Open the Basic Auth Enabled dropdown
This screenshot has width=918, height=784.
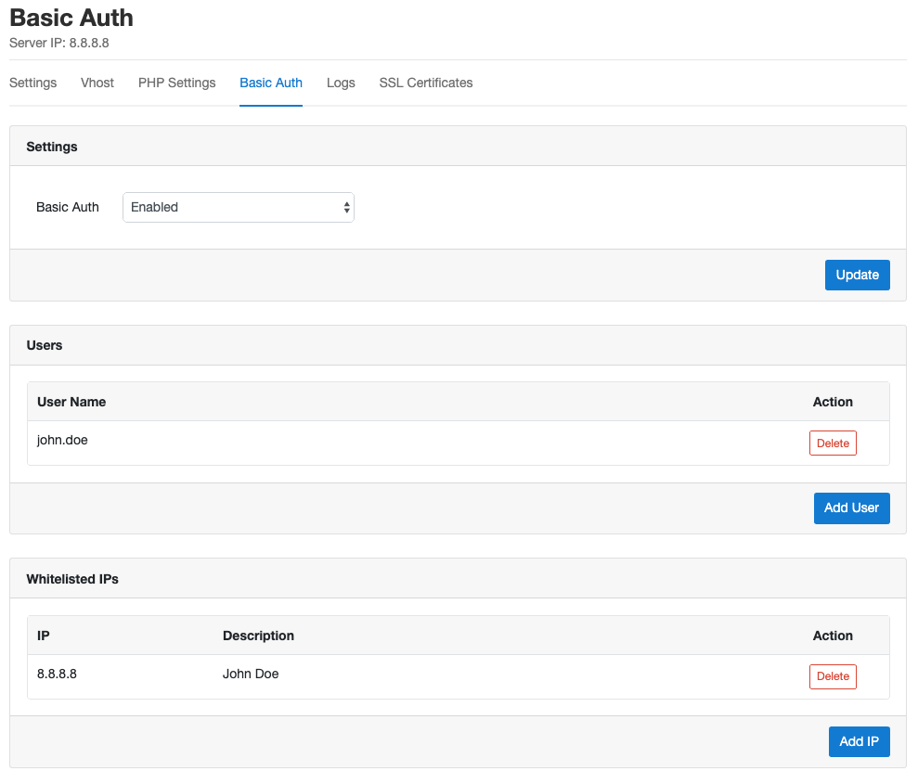coord(239,207)
